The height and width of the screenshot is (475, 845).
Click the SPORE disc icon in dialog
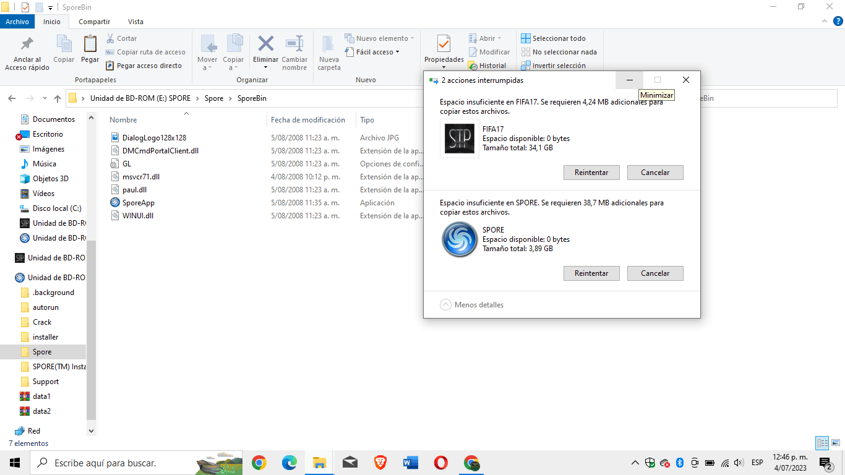[x=460, y=239]
